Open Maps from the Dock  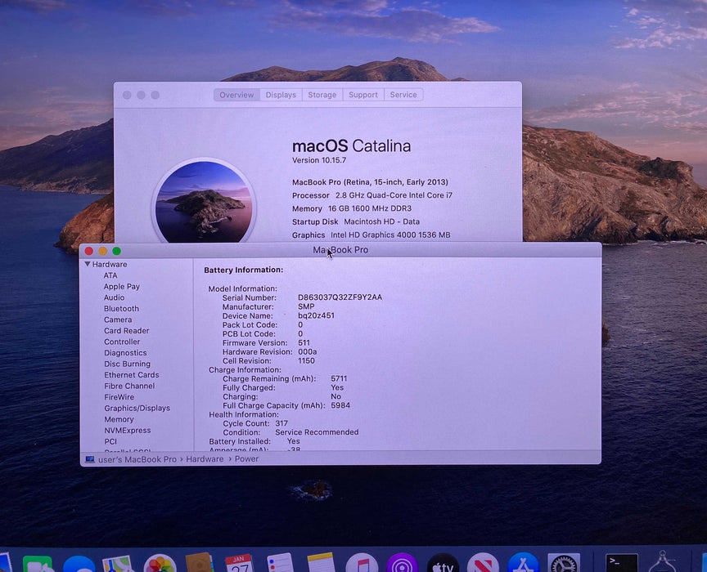click(x=117, y=564)
